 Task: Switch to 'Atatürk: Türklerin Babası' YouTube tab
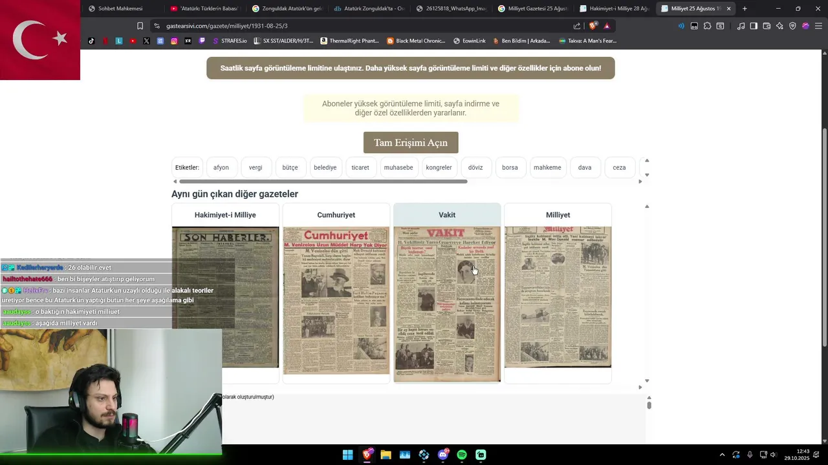pos(205,8)
